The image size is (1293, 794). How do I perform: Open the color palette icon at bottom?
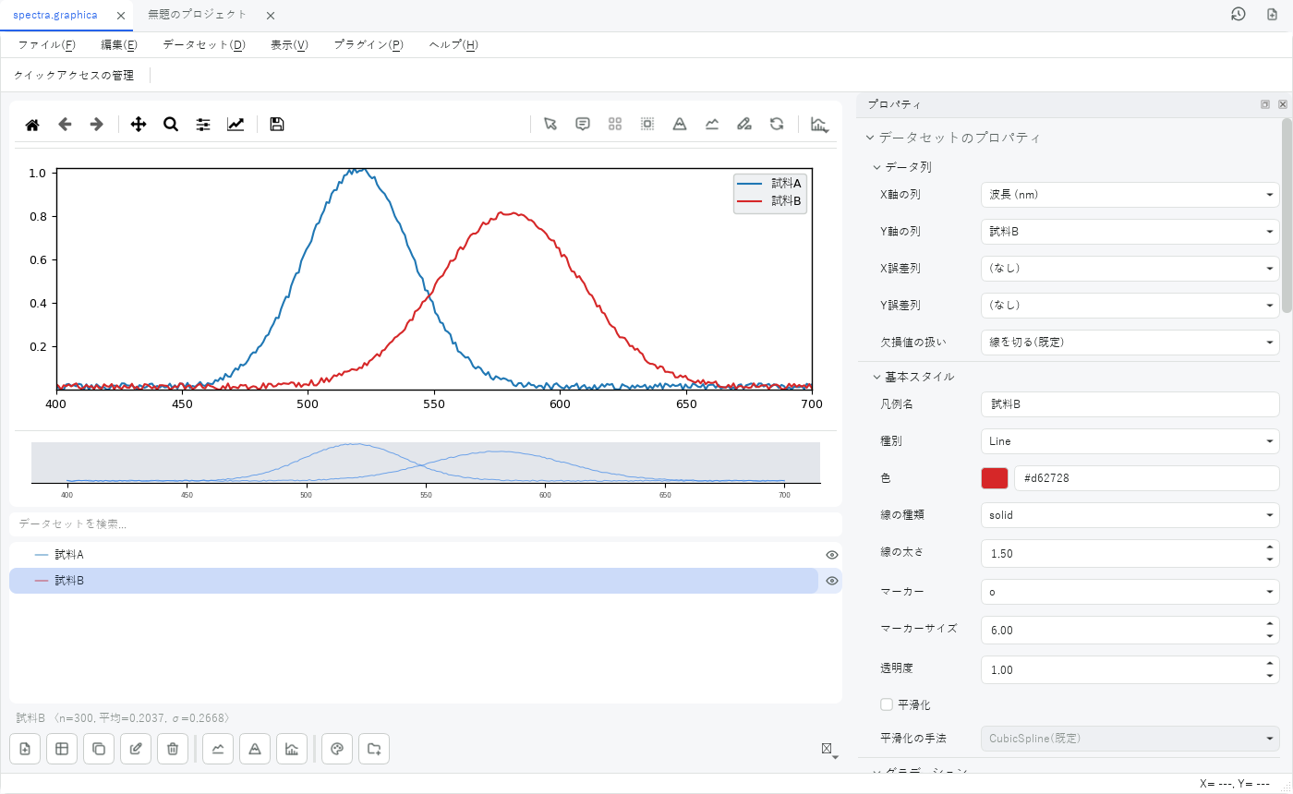pos(337,749)
